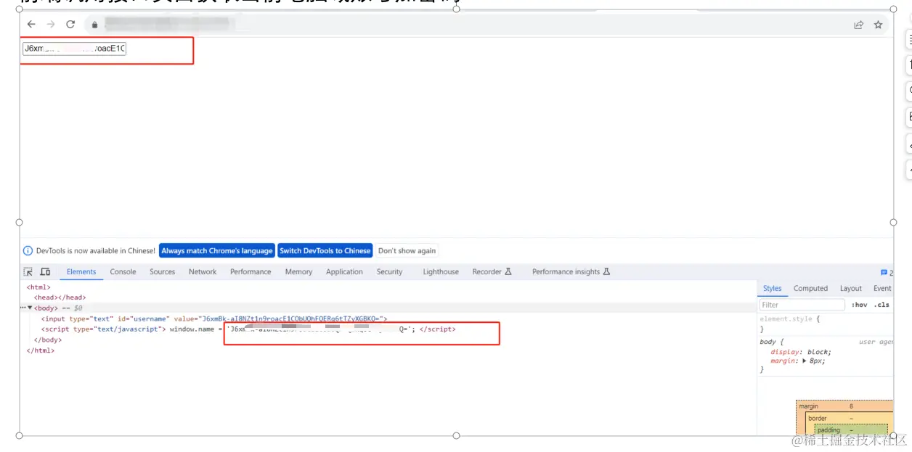The width and height of the screenshot is (912, 452).
Task: Go forward with the browser forward arrow
Action: click(x=51, y=24)
